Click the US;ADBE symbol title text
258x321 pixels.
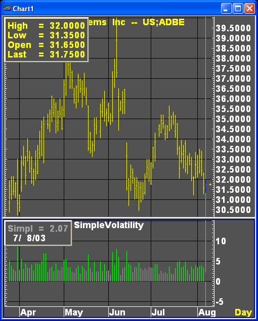click(x=163, y=22)
